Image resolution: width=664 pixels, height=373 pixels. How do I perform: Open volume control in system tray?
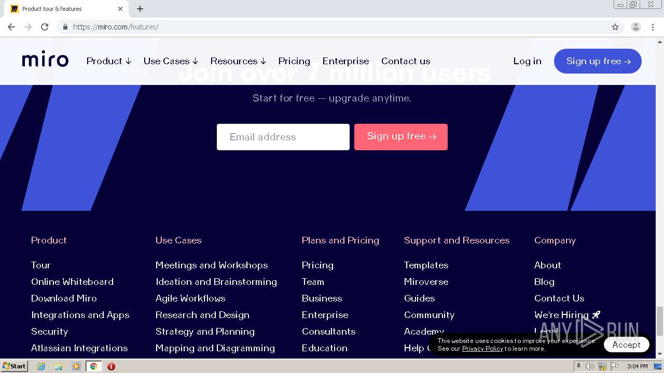(590, 366)
